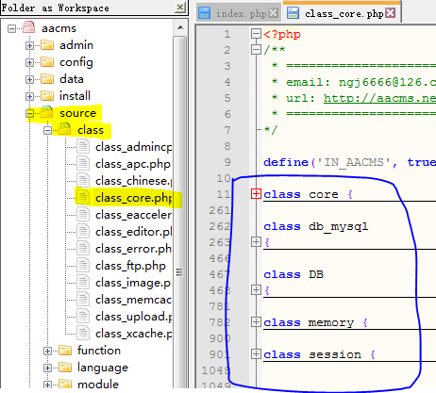Screen dimensions: 436x393
Task: Click the save icon on class_core.php tab
Action: tap(293, 13)
